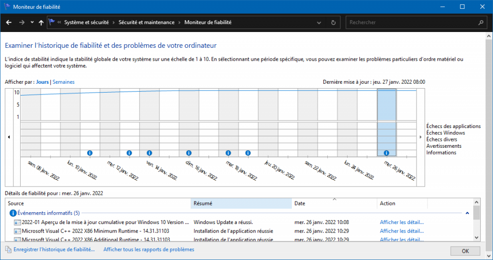Sort the list by Résumé column
493x260 pixels.
(241, 203)
